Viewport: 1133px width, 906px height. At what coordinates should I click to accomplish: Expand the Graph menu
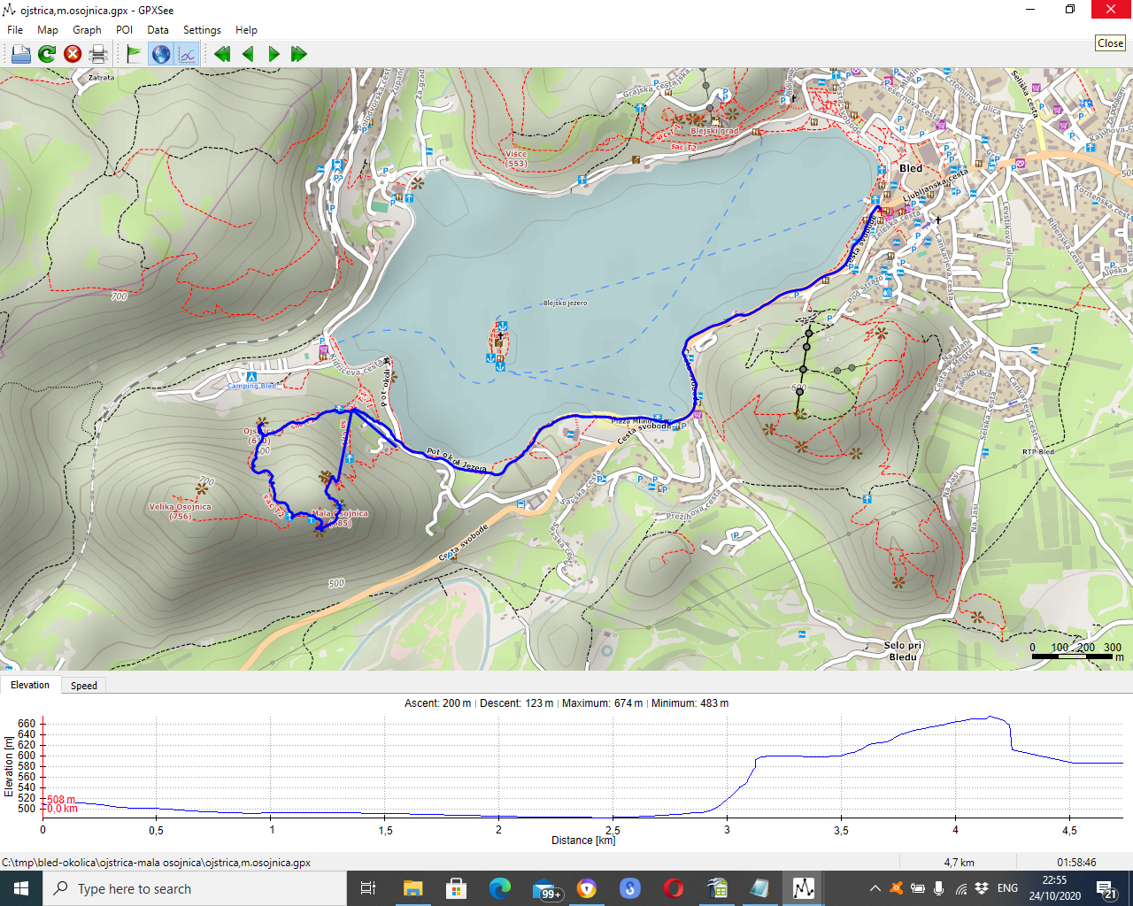87,29
